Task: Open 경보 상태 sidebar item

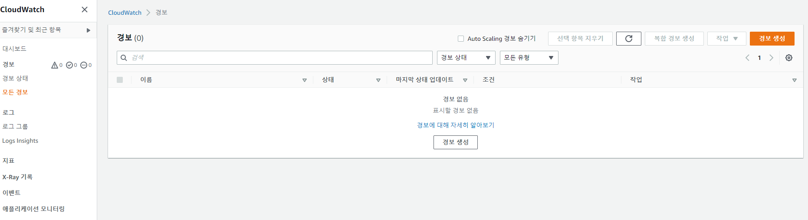Action: (x=15, y=78)
